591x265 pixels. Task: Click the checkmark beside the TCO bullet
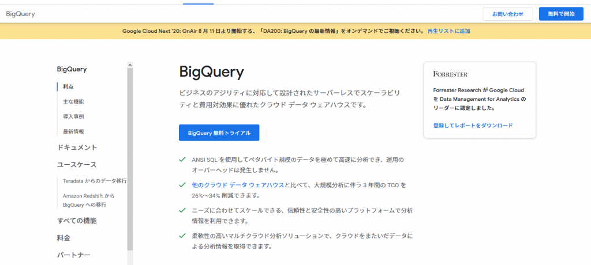[x=182, y=185]
